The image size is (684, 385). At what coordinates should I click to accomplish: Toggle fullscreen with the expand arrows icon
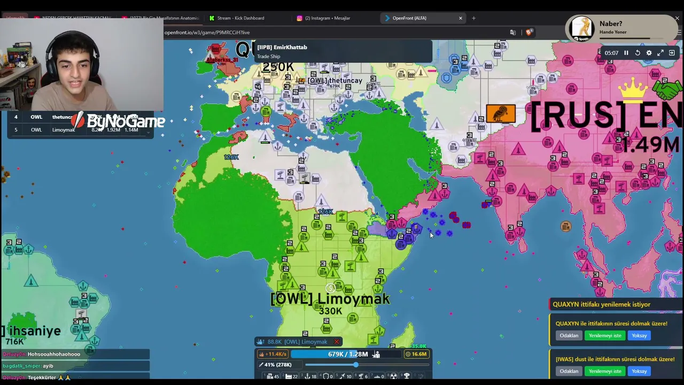click(660, 53)
